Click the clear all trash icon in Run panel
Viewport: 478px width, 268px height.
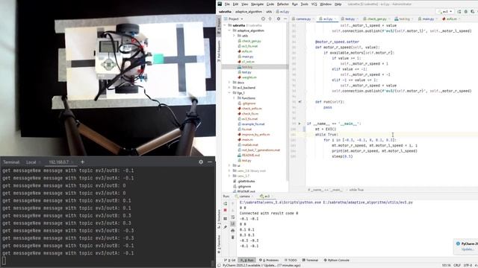pyautogui.click(x=232, y=237)
